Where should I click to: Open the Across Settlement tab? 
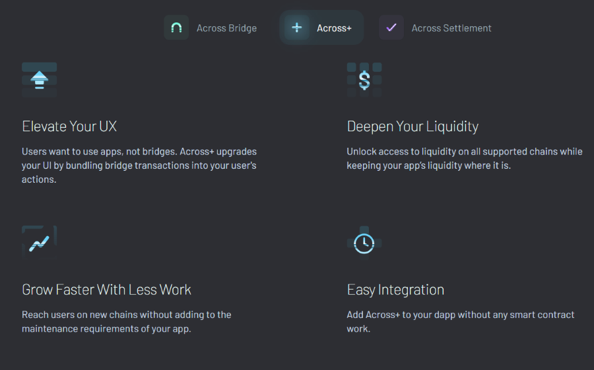(x=436, y=28)
